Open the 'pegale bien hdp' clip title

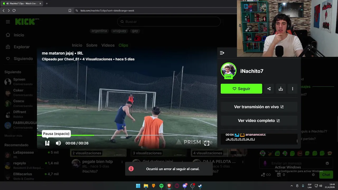click(97, 161)
